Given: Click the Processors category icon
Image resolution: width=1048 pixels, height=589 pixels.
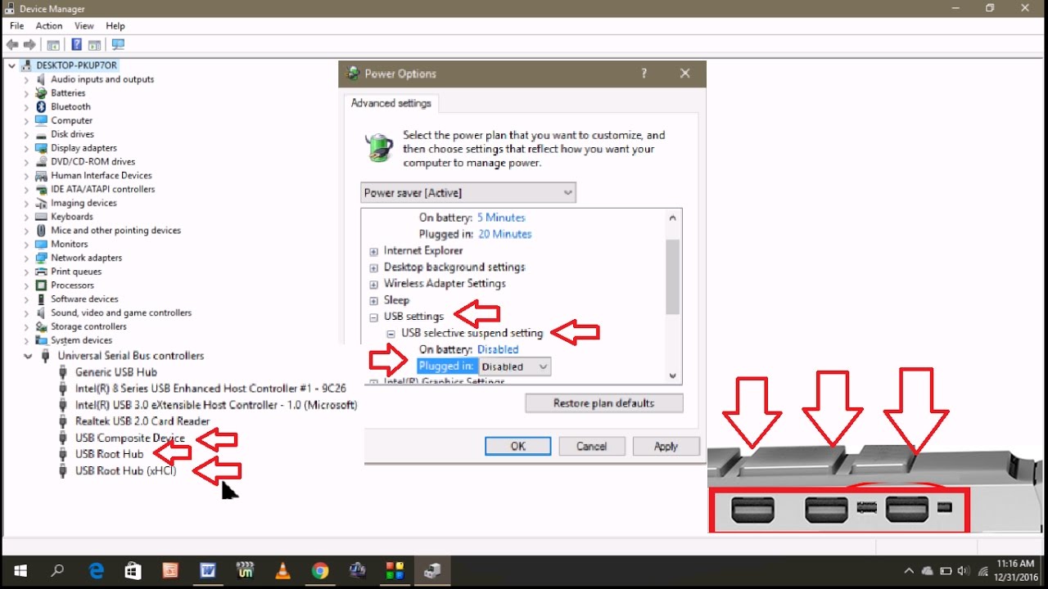Looking at the screenshot, I should pos(41,286).
